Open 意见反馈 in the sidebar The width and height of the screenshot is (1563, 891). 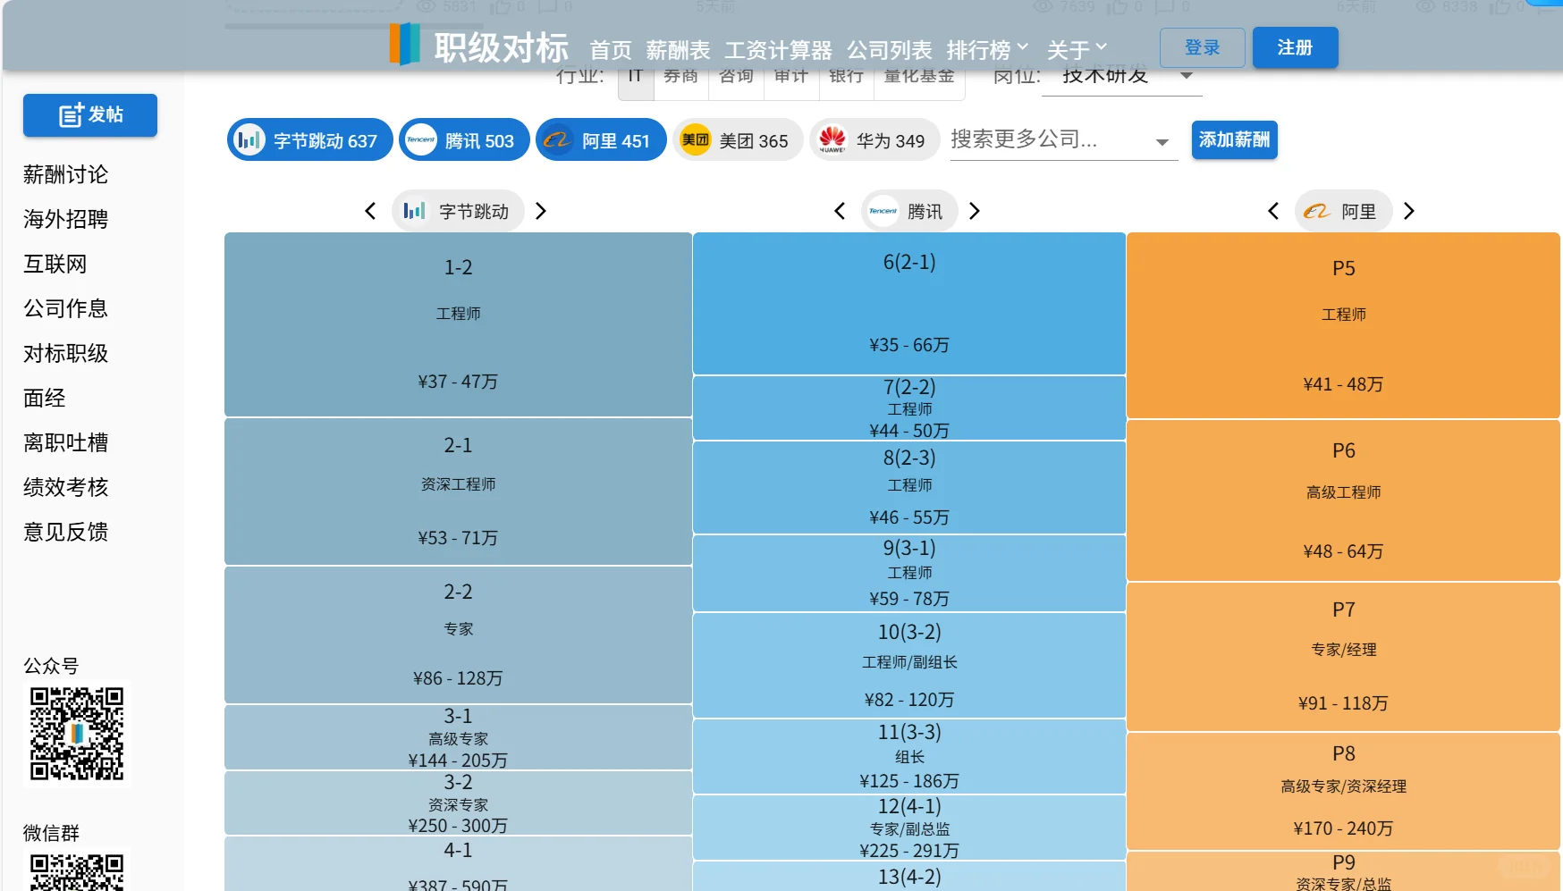click(x=65, y=532)
